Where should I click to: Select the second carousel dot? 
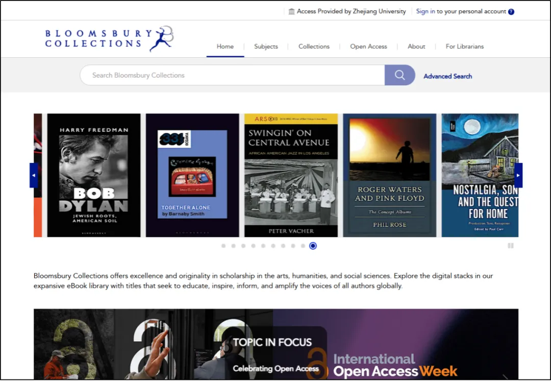click(x=233, y=246)
